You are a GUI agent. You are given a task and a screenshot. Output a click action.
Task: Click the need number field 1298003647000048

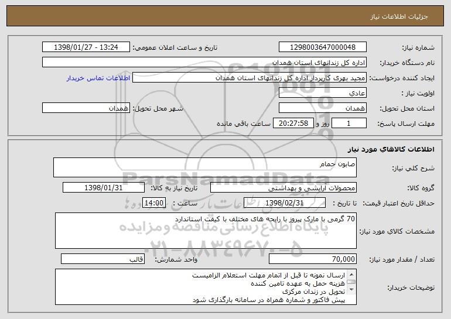(x=322, y=47)
